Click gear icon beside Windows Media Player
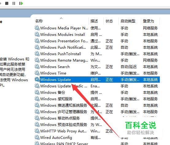This screenshot has height=145, width=170. [37, 28]
